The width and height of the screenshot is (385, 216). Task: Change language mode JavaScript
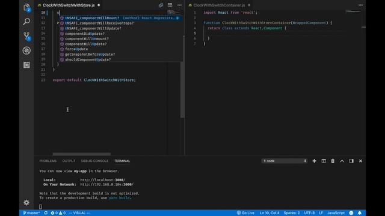(336, 213)
